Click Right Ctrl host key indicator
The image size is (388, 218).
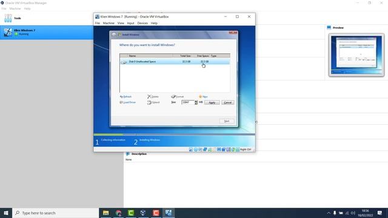click(246, 150)
